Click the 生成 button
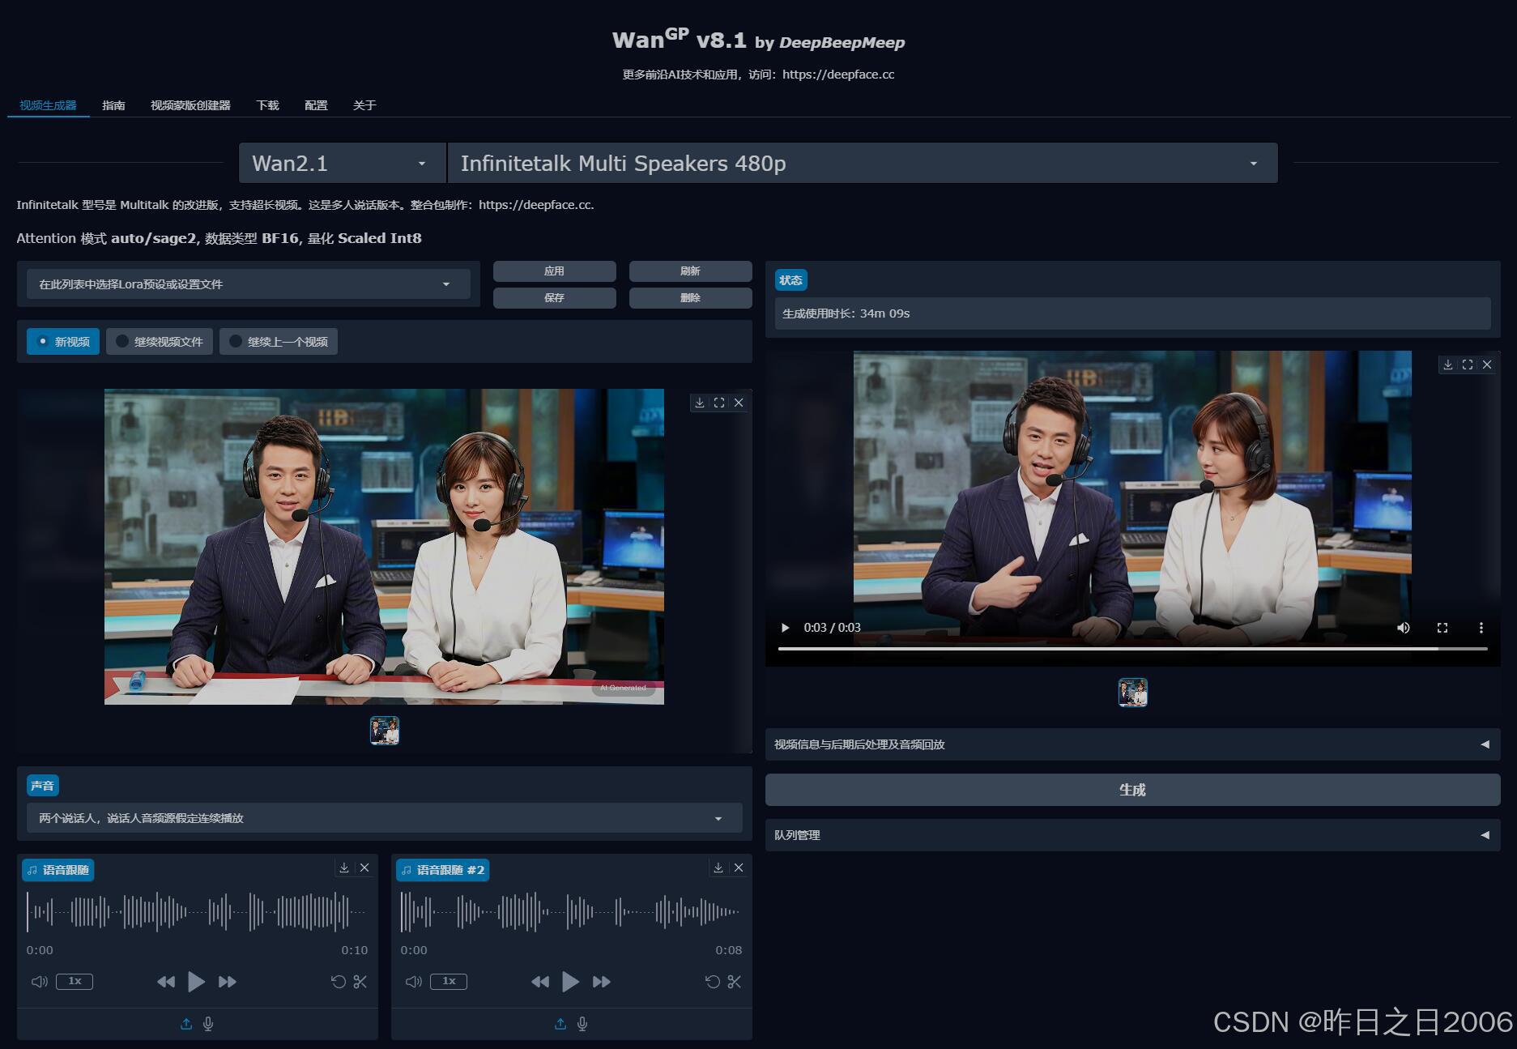 [x=1131, y=789]
